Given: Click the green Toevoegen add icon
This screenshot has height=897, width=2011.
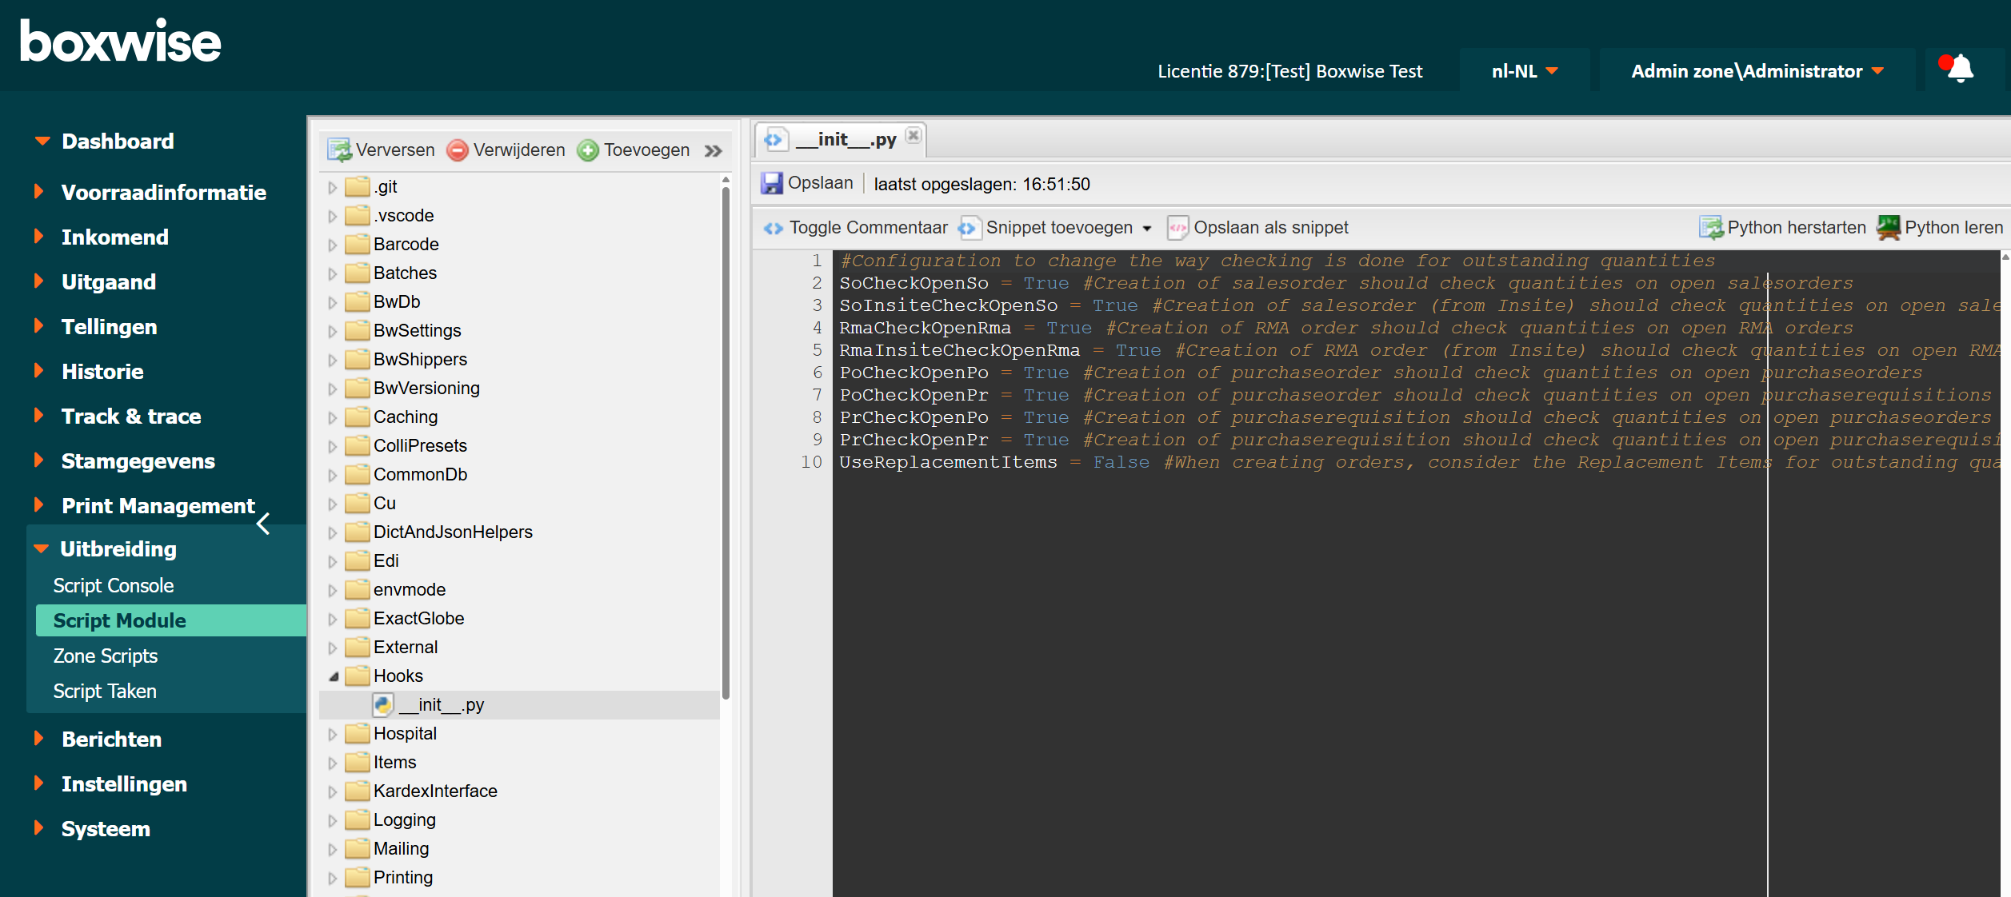Looking at the screenshot, I should (x=588, y=150).
